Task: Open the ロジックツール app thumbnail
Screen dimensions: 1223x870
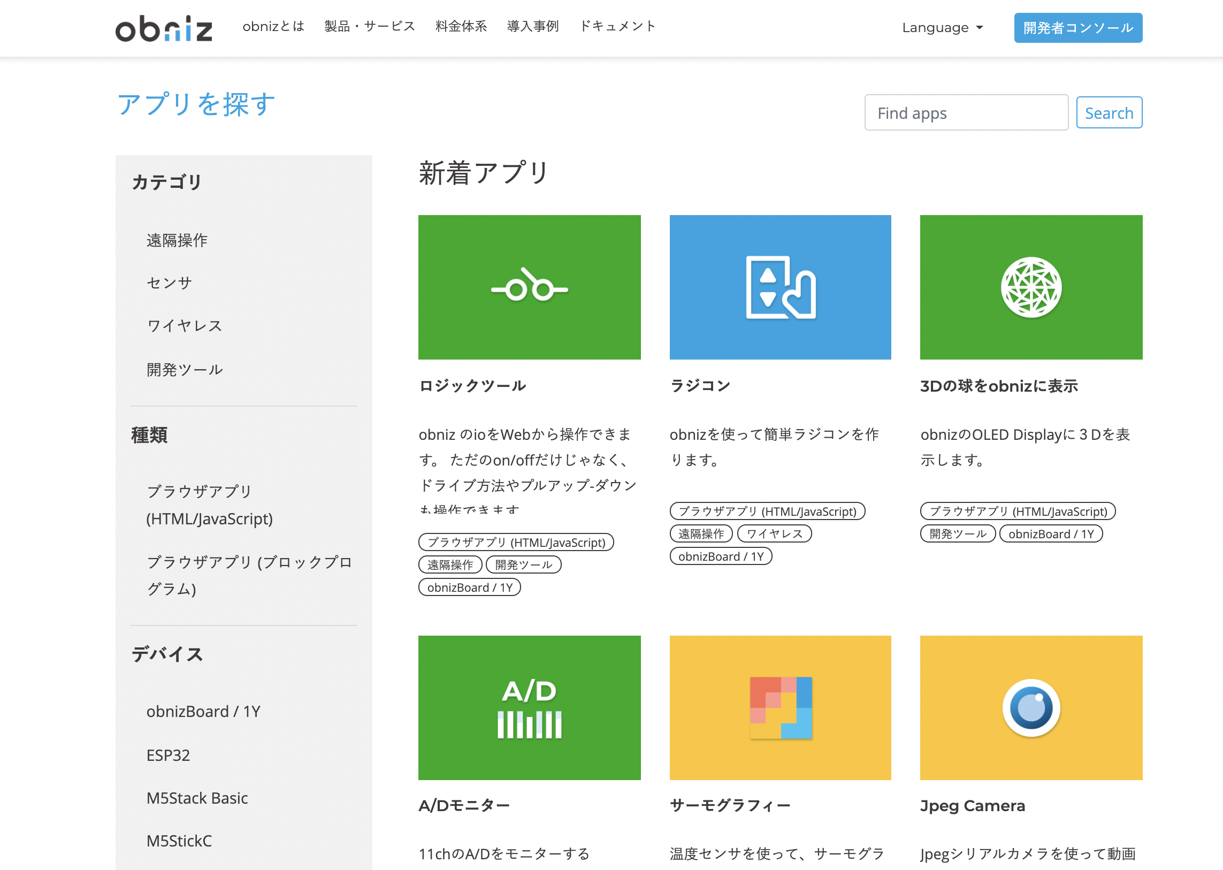Action: point(529,287)
